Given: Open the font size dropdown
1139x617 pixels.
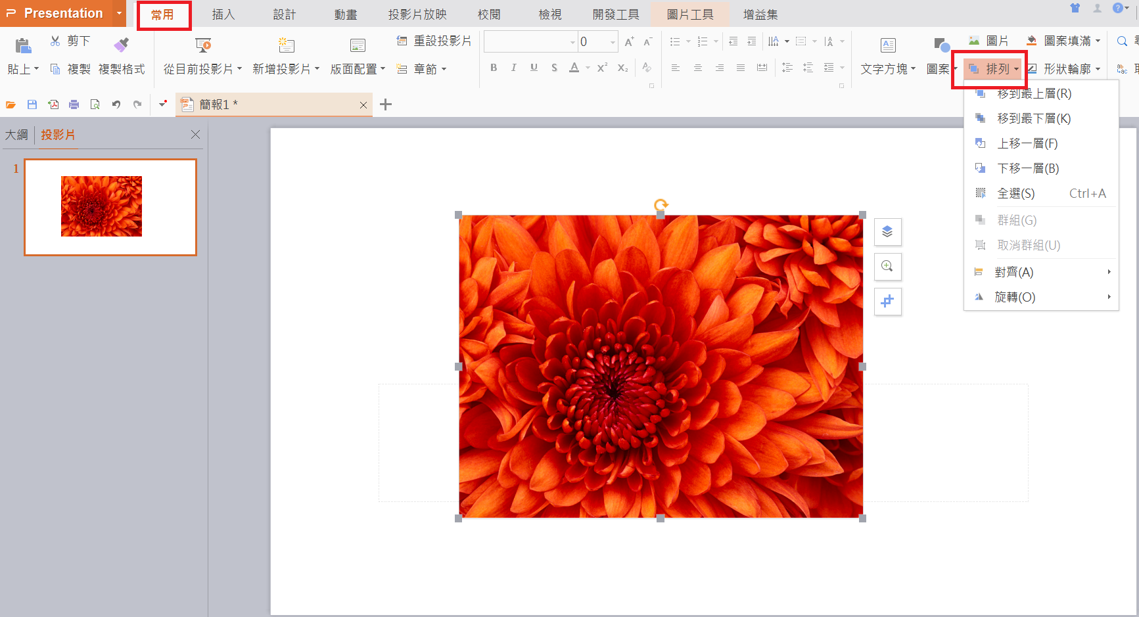Looking at the screenshot, I should point(613,42).
